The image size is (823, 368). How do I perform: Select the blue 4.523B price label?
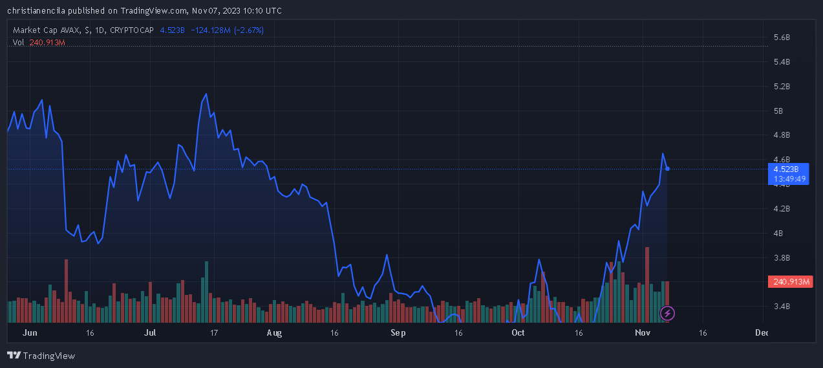pos(789,169)
